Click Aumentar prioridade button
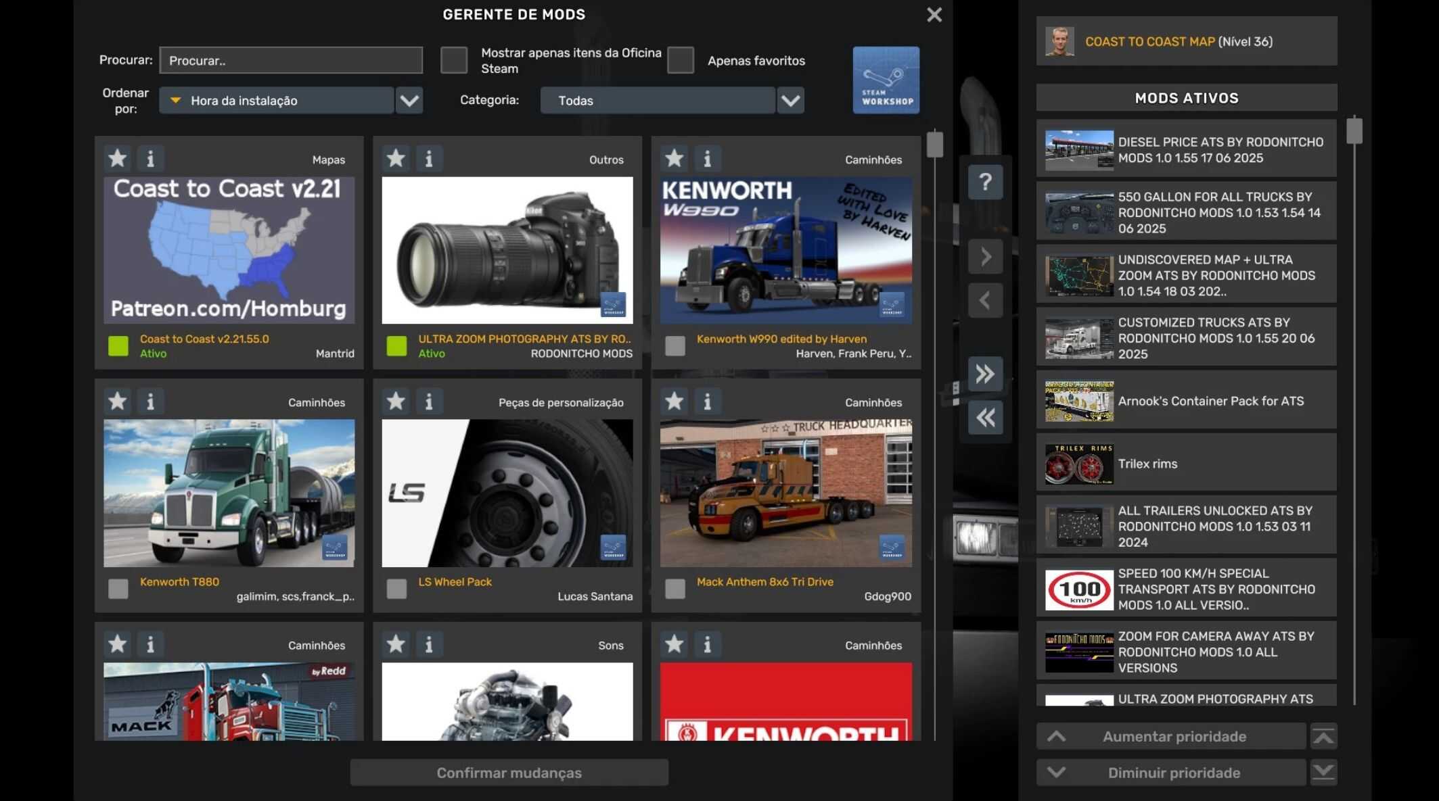Screen dimensions: 1439x801 (x=1172, y=736)
